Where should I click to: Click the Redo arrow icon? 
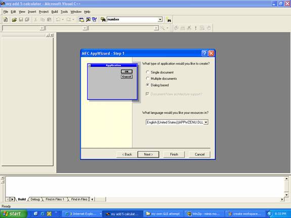(68, 20)
